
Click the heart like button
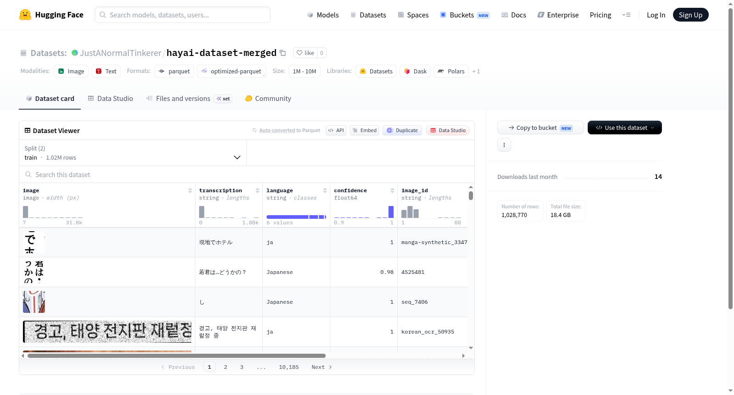[x=305, y=53]
